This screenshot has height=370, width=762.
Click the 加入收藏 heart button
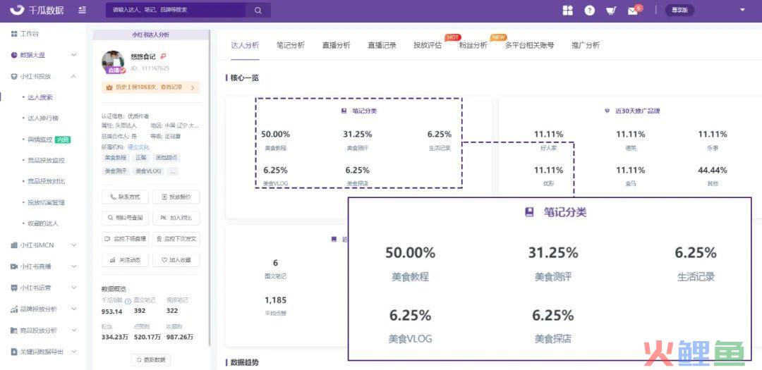176,260
